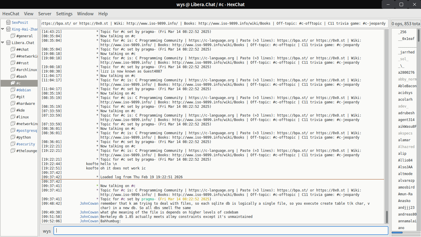Click the #bash channel icon
Image resolution: width=421 pixels, height=237 pixels.
click(x=13, y=76)
